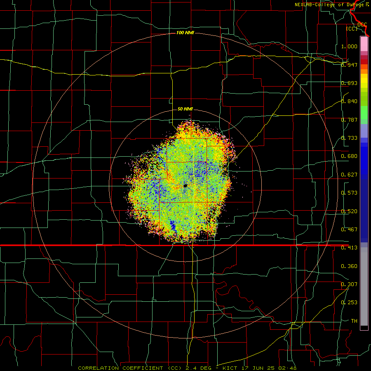This screenshot has width=371, height=371.
Task: Click the [CC] units label
Action: (352, 28)
